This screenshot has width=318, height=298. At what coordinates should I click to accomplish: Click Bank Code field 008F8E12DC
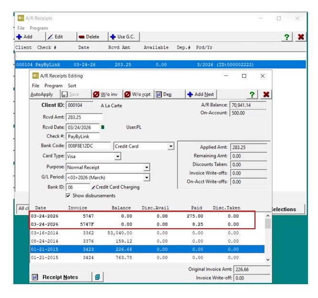(x=88, y=146)
